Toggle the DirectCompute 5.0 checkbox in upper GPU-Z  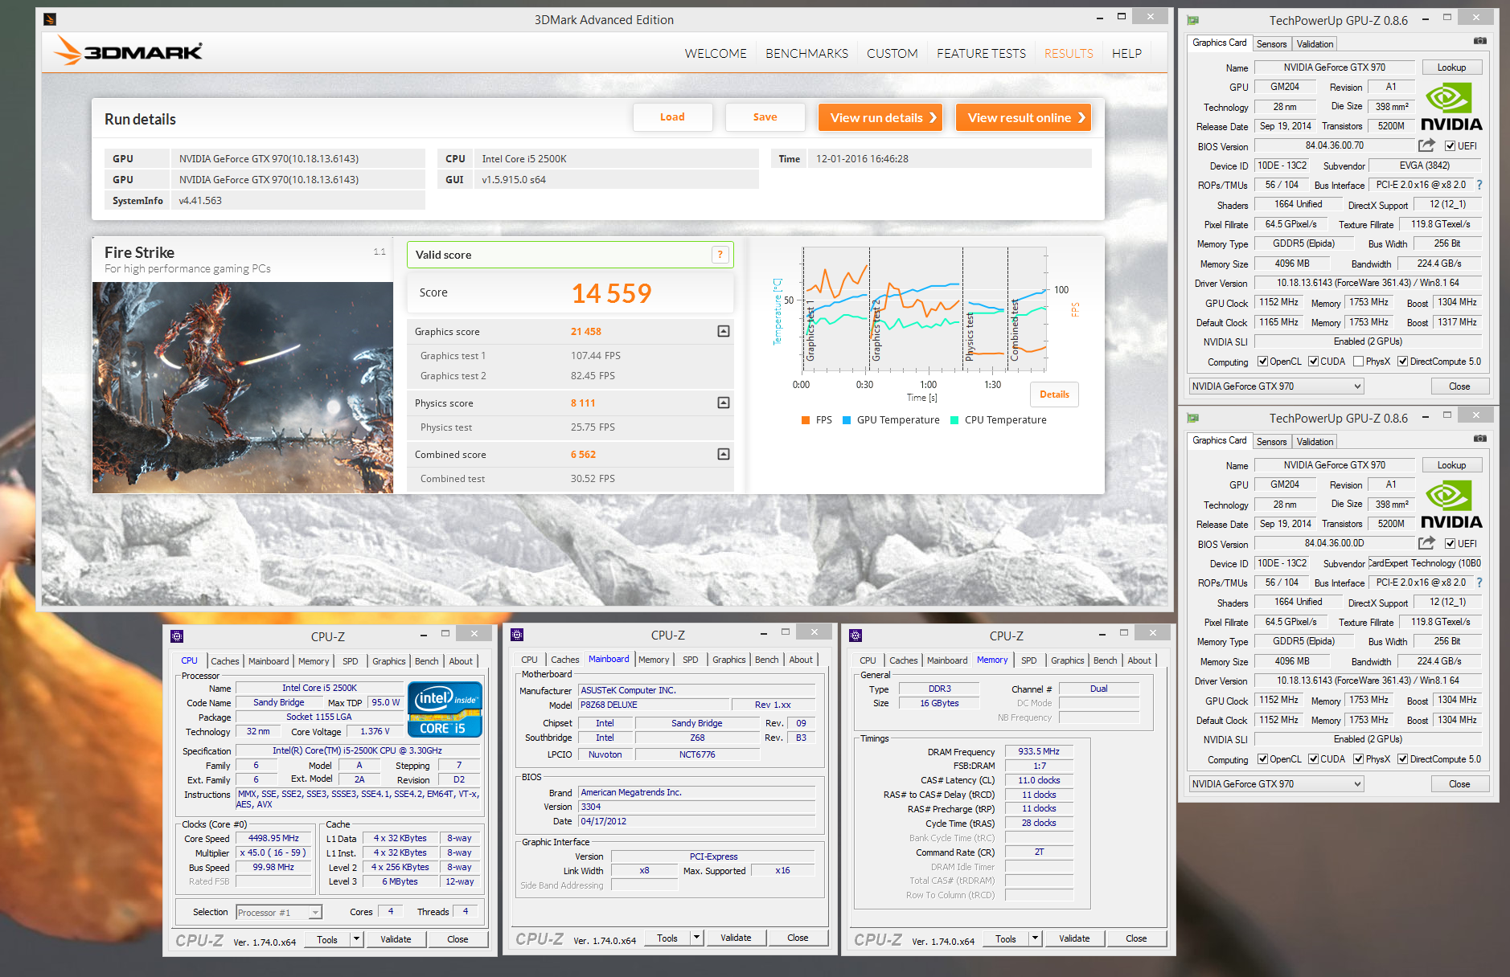coord(1402,362)
